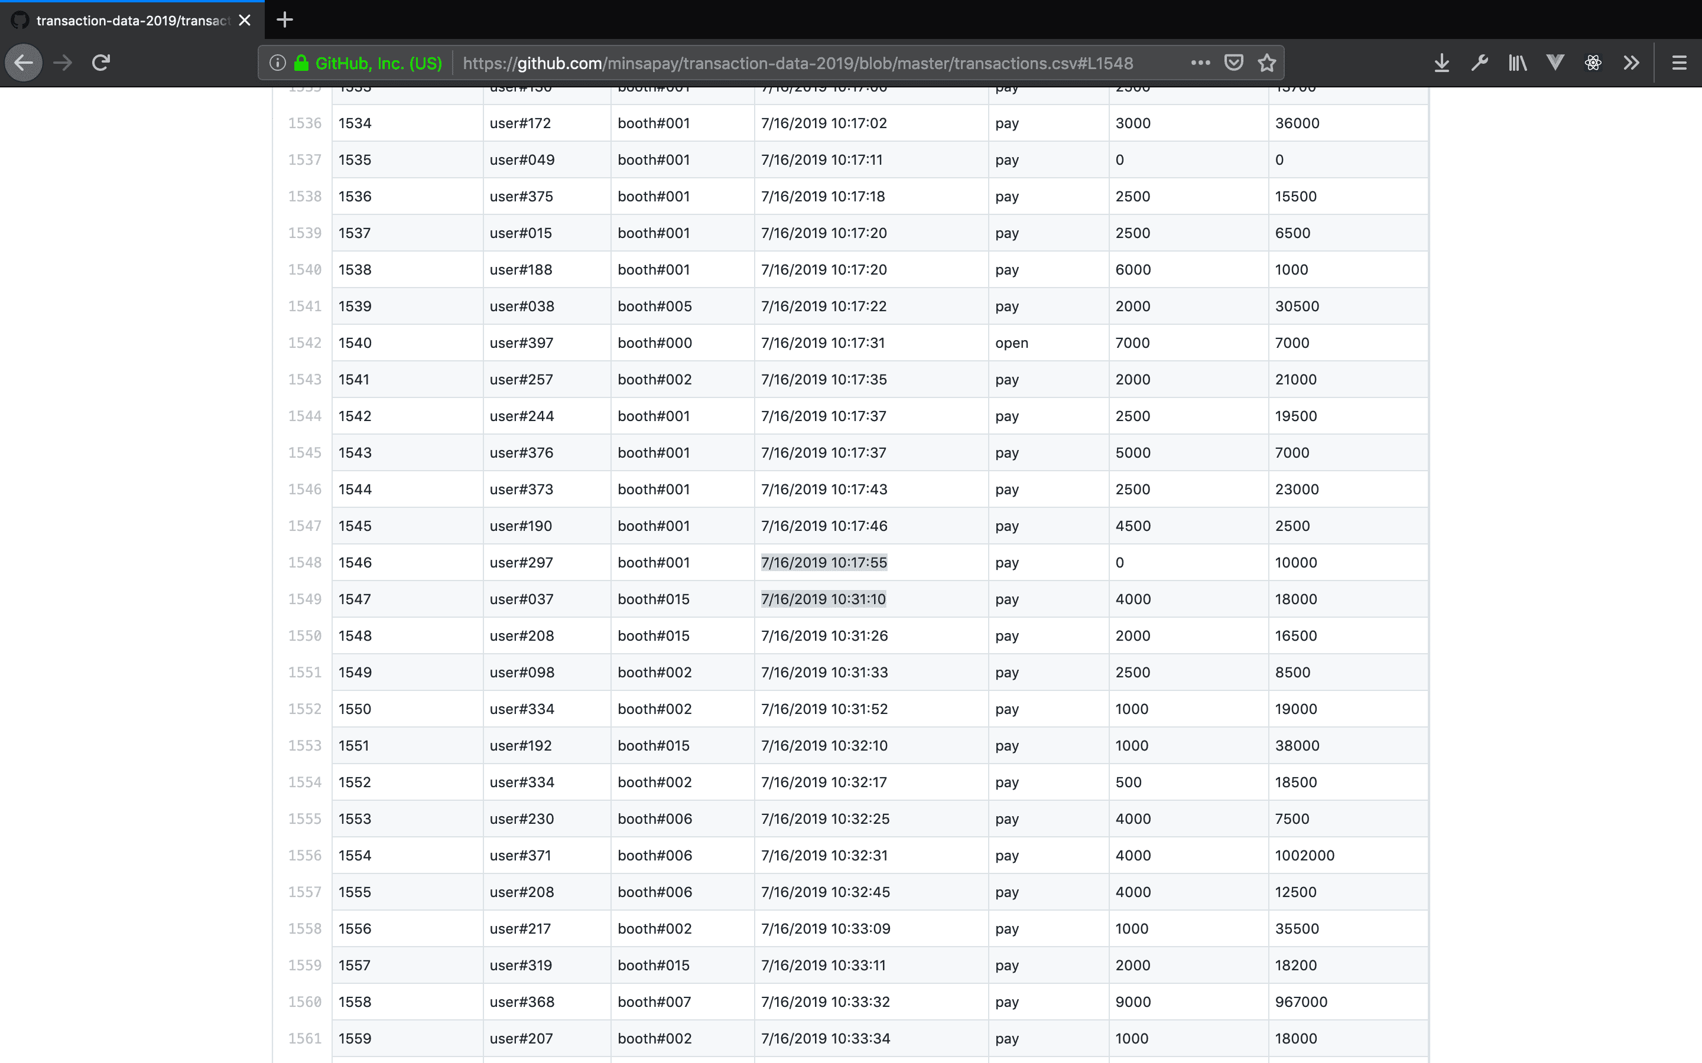Click the browser back arrow button
The height and width of the screenshot is (1063, 1702).
(23, 63)
